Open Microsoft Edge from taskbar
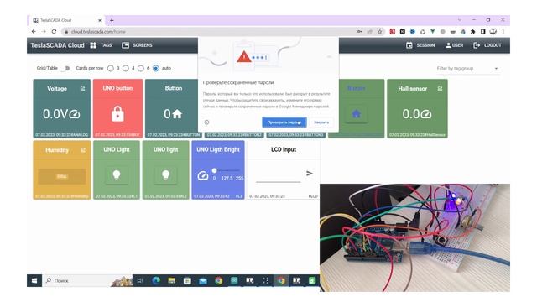This screenshot has height=302, width=537. pyautogui.click(x=156, y=281)
